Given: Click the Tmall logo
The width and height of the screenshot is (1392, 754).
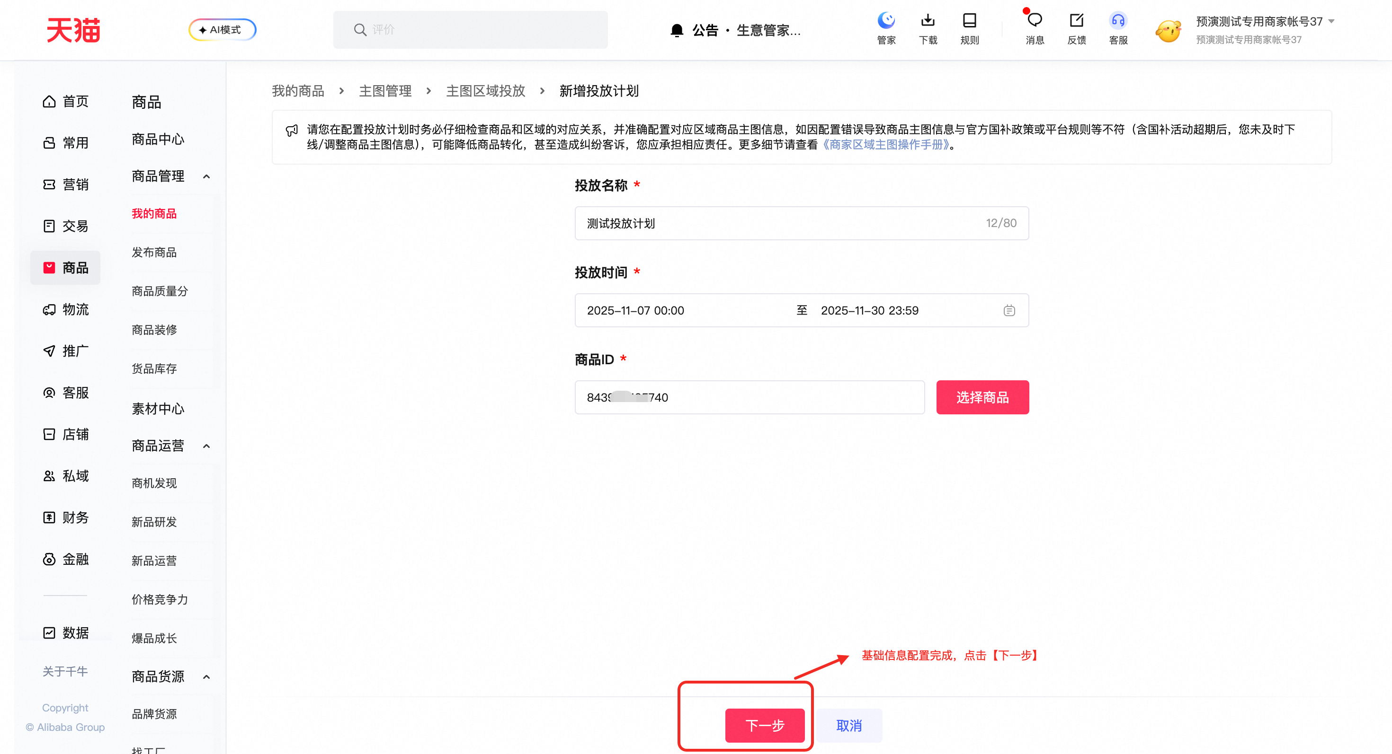Looking at the screenshot, I should [x=73, y=30].
